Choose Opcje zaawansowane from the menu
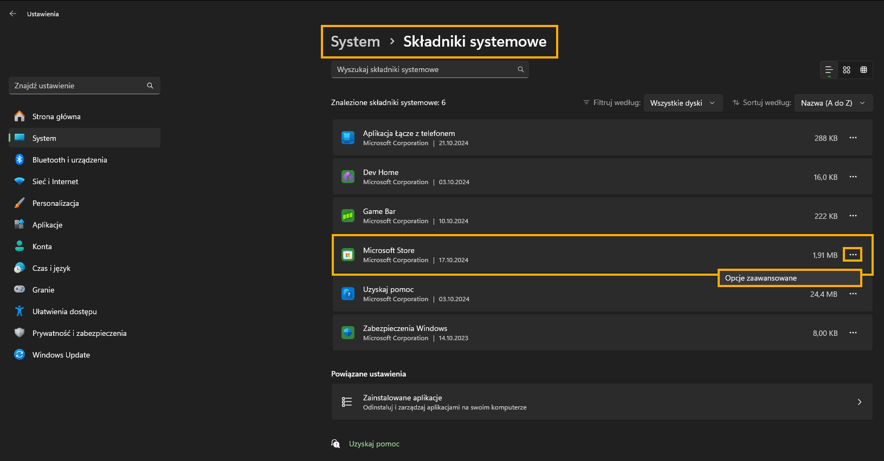 point(790,278)
